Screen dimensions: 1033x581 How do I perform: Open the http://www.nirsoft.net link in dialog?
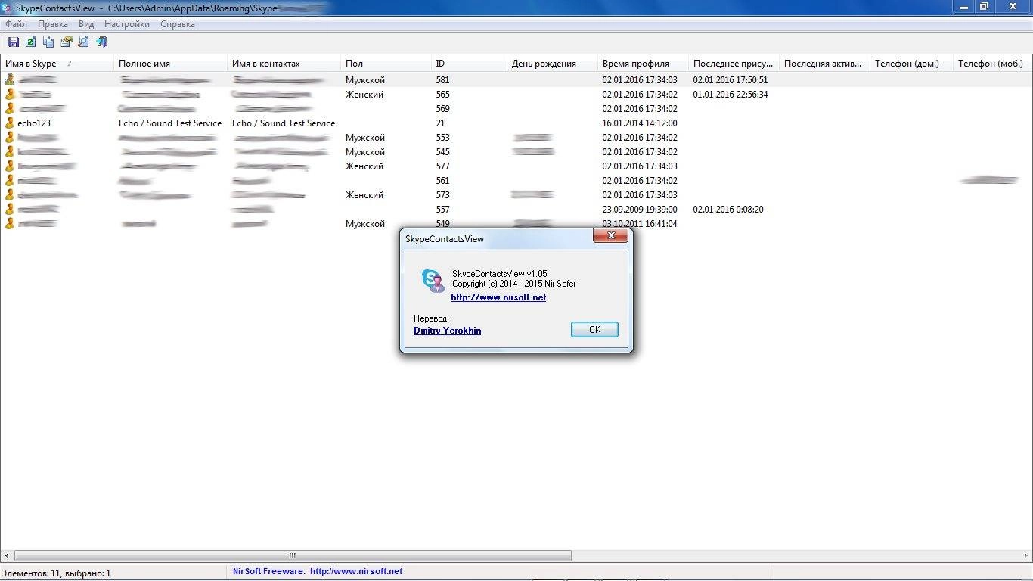pos(498,297)
